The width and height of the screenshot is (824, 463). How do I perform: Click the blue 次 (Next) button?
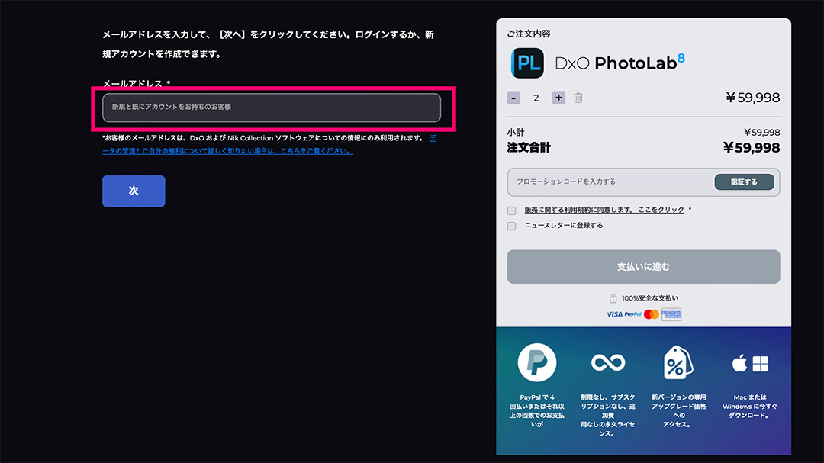134,191
